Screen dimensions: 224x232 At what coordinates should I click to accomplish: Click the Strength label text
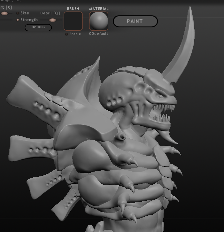[29, 20]
